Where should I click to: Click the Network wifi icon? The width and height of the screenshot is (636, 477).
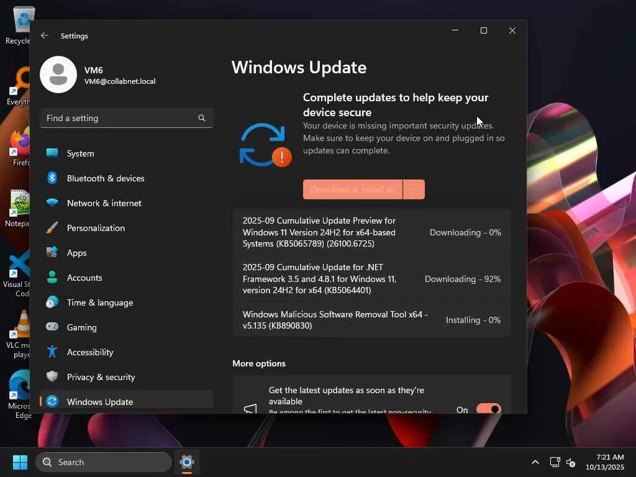[52, 202]
